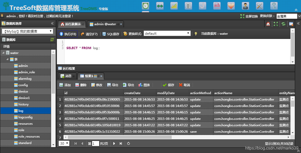Screen dimensions: 301x153
Task: Open the user person icon
Action: [x=245, y=6]
